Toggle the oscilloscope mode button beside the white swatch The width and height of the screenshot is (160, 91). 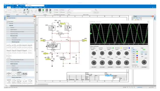click(x=134, y=50)
